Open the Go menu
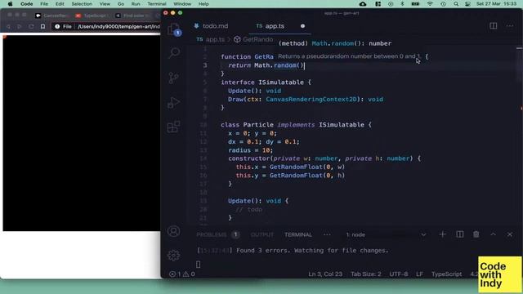Viewport: 523px width, 294px height. point(121,4)
